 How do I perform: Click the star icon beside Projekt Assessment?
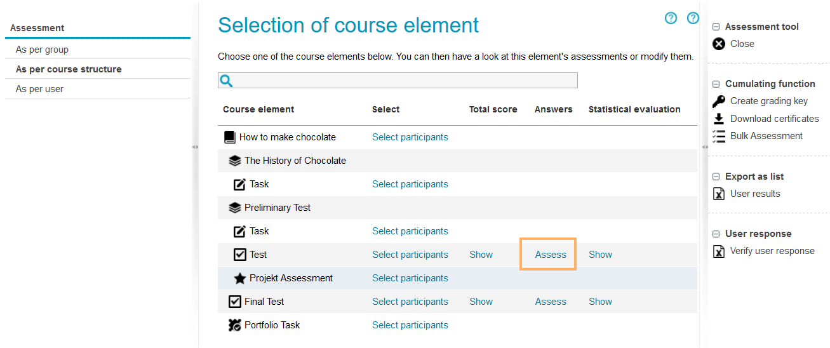coord(239,278)
